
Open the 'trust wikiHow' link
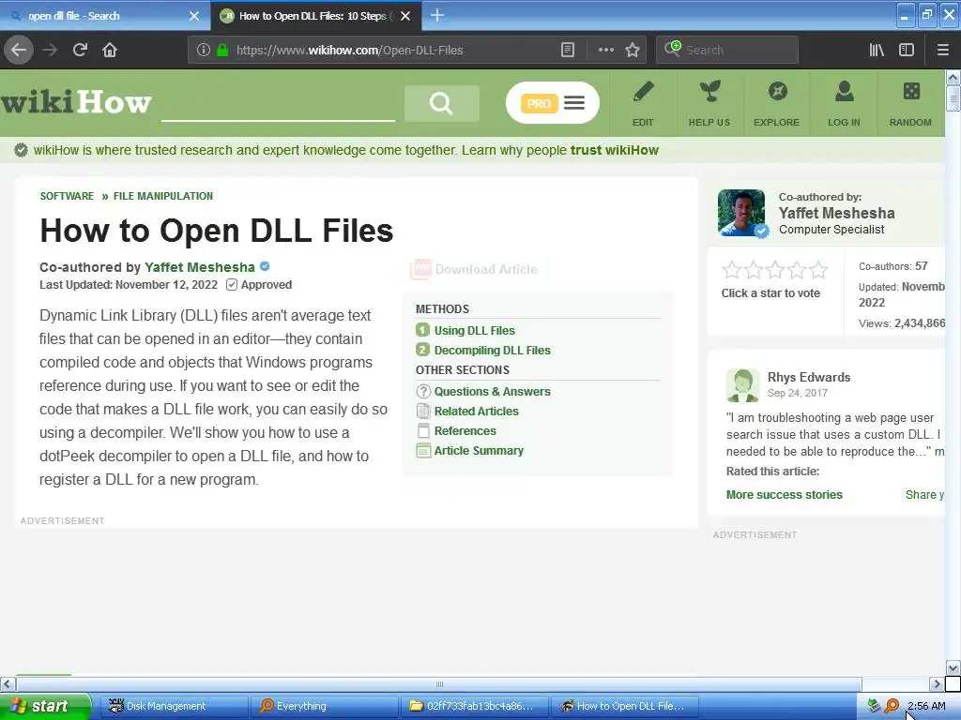click(614, 150)
